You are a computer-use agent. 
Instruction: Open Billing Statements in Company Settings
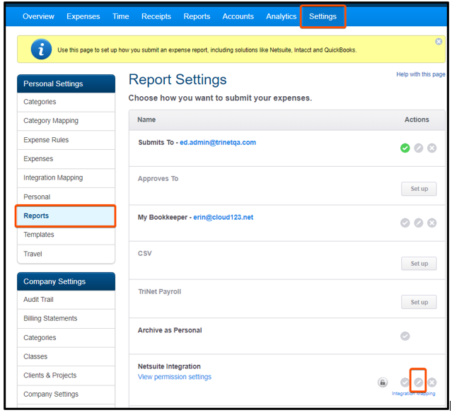(66, 318)
